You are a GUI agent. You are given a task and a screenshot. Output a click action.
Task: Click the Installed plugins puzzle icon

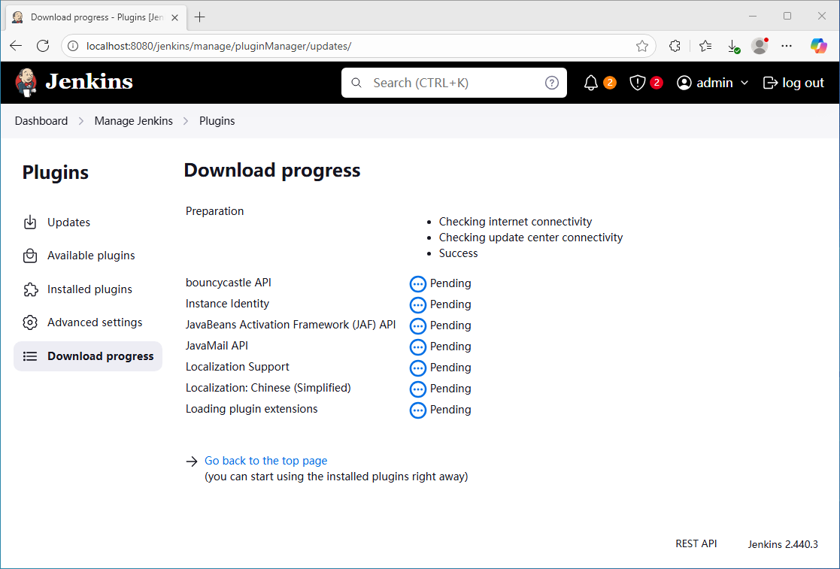[x=31, y=289]
